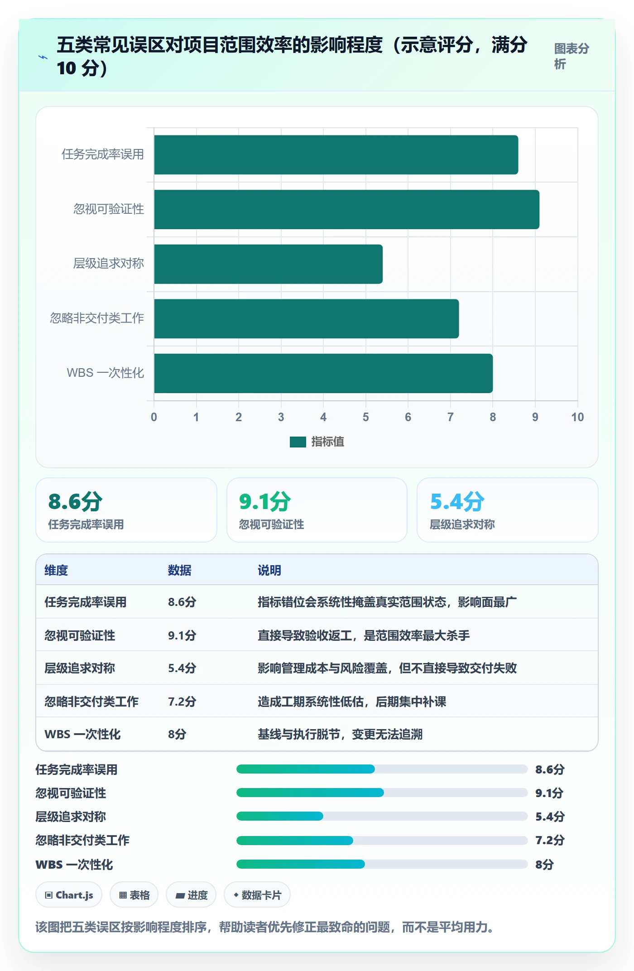The width and height of the screenshot is (634, 971).
Task: Click the WBS 一次性化 progress bar
Action: [x=382, y=864]
